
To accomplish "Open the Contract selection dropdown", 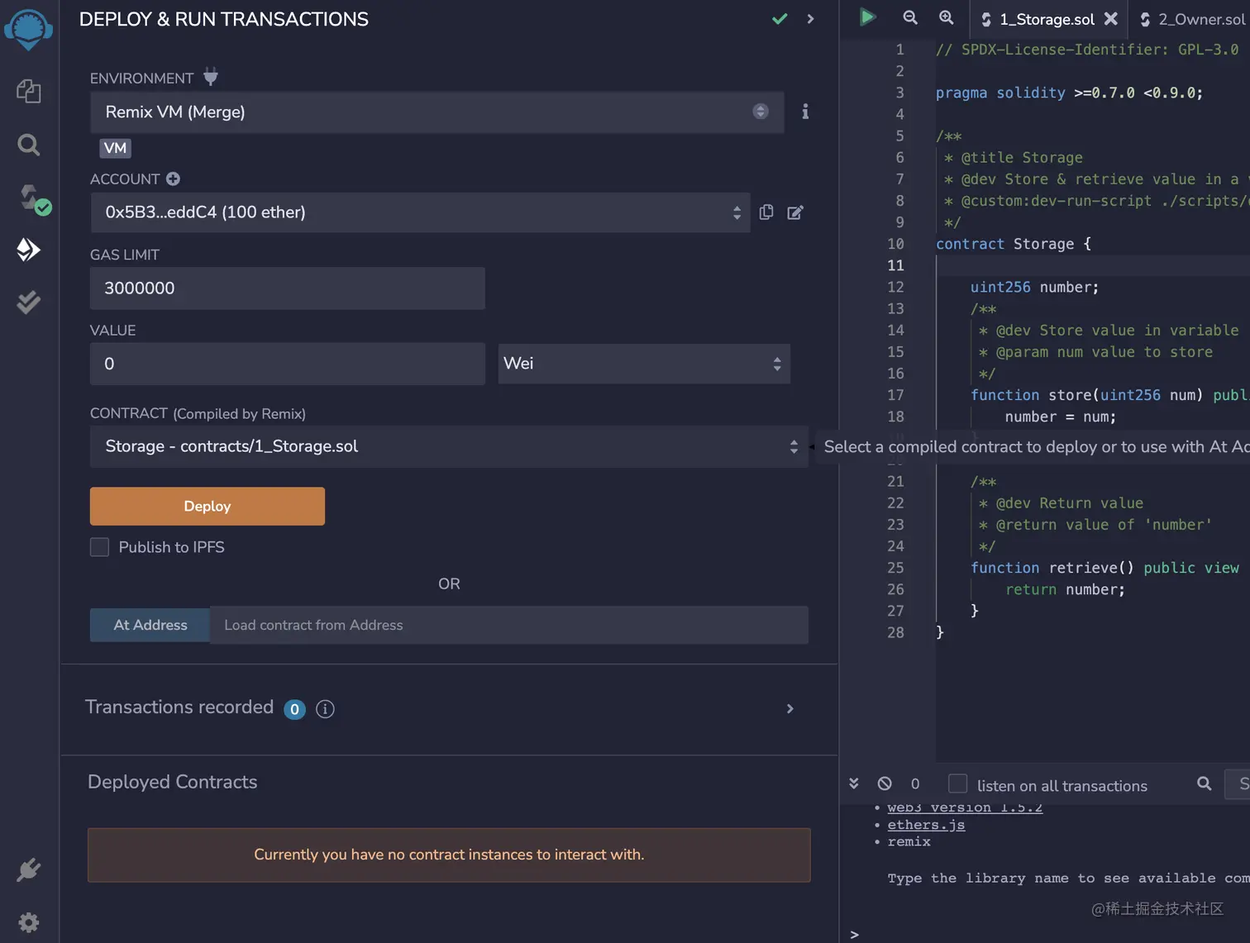I will pyautogui.click(x=449, y=446).
